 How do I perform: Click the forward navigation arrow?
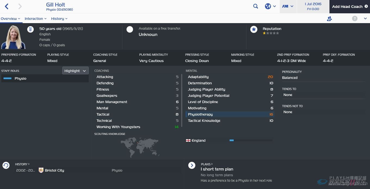coord(20,7)
